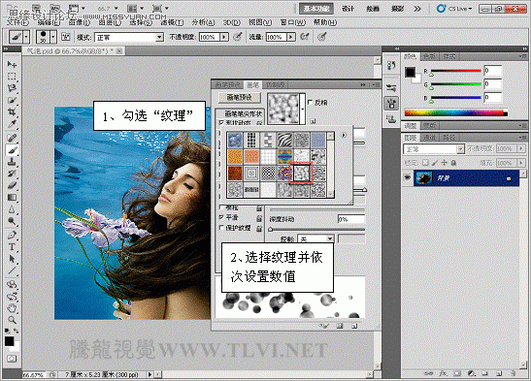Open the 窗口 (Window) menu
Viewport: 531px width, 381px height.
pyautogui.click(x=293, y=22)
